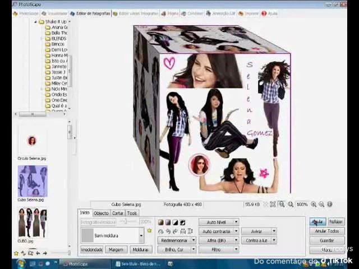The width and height of the screenshot is (359, 269).
Task: Flip the photo vertically
Action: click(190, 231)
